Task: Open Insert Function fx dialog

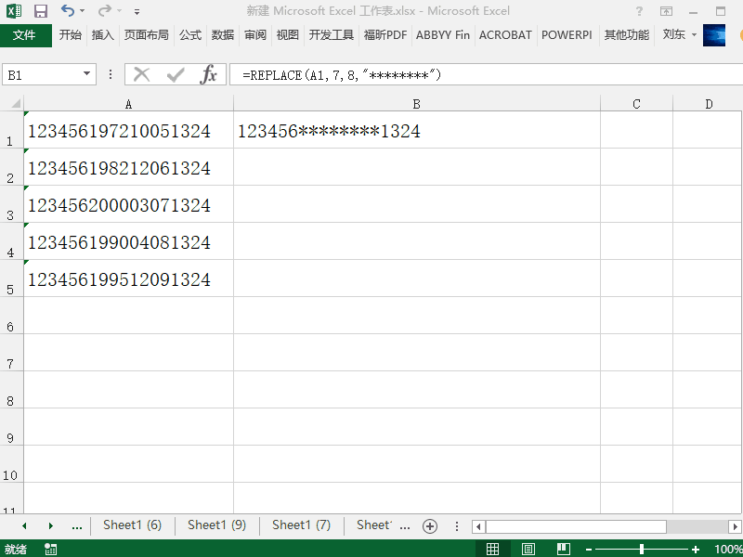Action: click(209, 75)
